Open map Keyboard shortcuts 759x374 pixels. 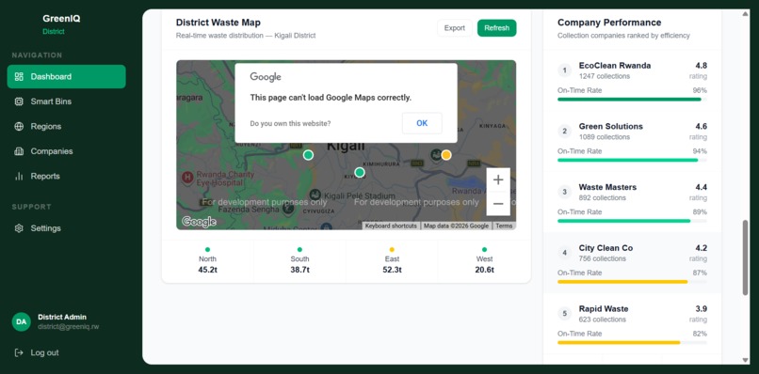(391, 226)
